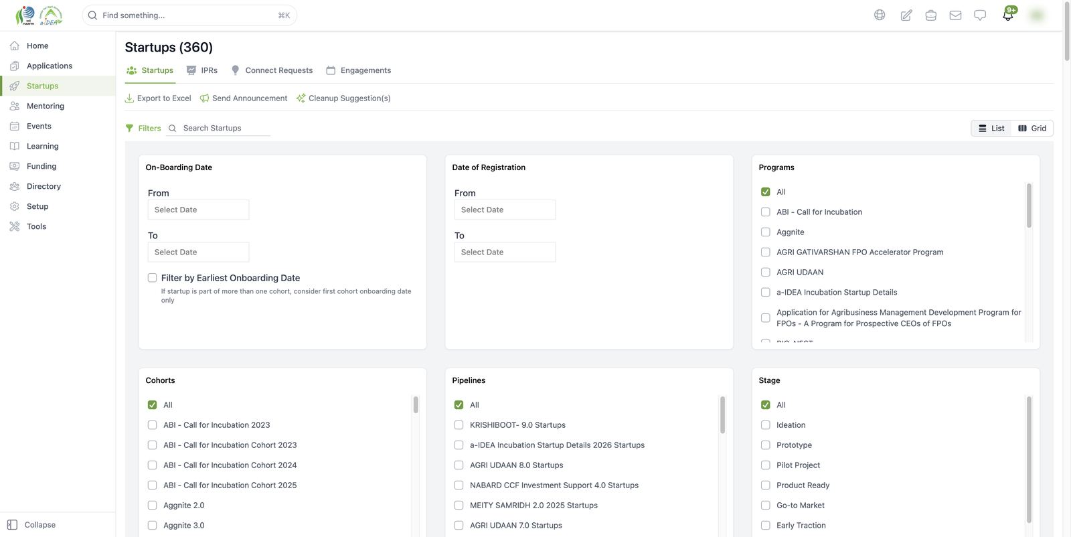Check the Prototype stage checkbox
This screenshot has height=537, width=1071.
click(x=765, y=445)
